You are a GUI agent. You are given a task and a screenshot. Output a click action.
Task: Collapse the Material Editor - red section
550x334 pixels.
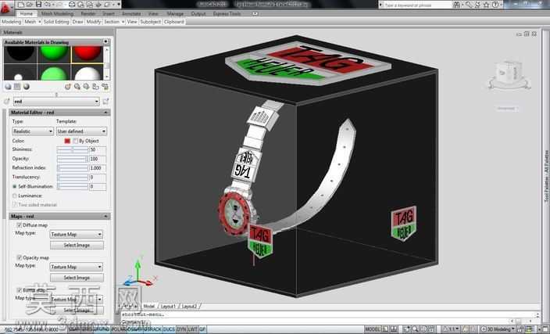[105, 113]
